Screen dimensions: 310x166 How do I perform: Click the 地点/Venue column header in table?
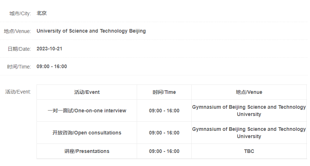pos(249,92)
